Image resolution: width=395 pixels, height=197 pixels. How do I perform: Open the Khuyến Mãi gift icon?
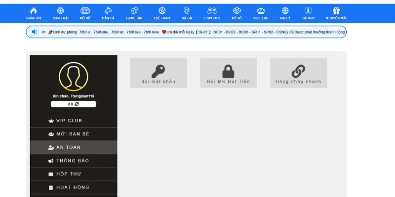tap(336, 11)
